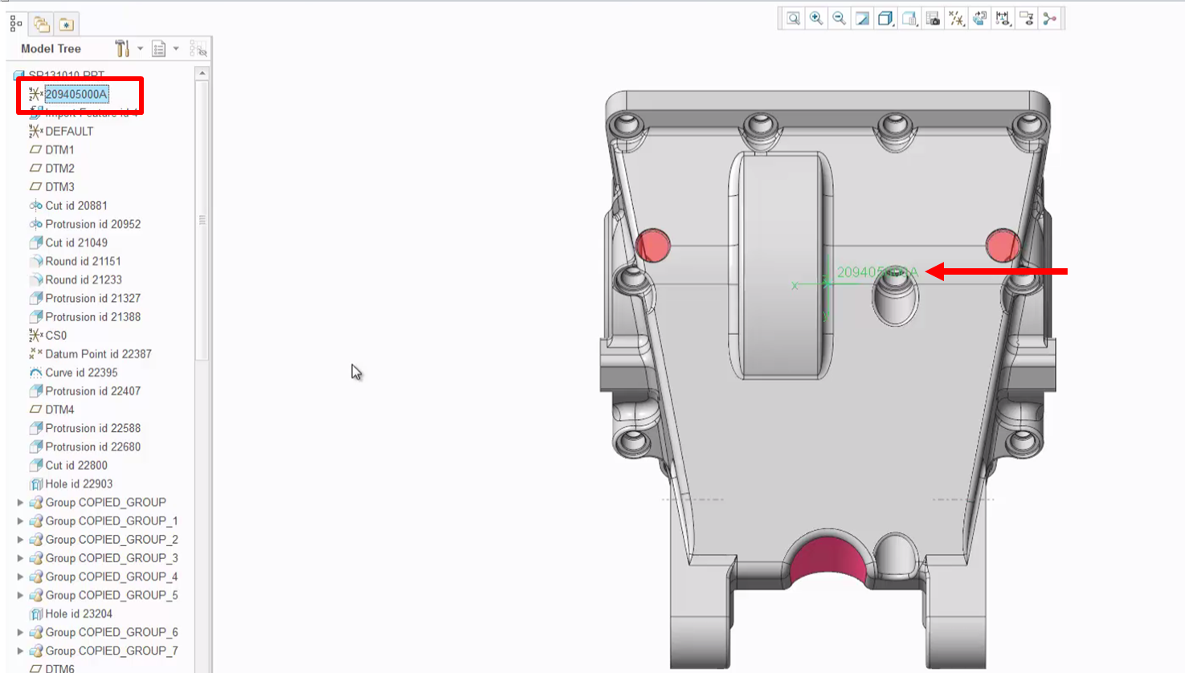Viewport: 1185px width, 673px height.
Task: Click DTM1 datum plane icon
Action: point(35,149)
